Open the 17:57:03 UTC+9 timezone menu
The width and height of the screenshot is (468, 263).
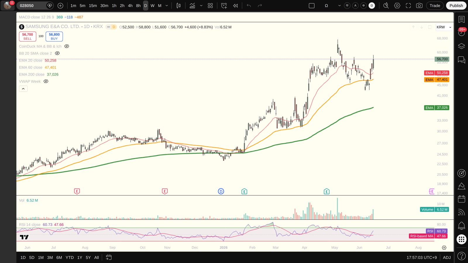(421, 257)
